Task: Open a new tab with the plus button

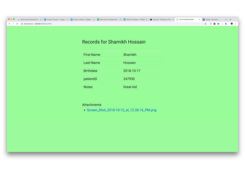Action: [x=231, y=19]
